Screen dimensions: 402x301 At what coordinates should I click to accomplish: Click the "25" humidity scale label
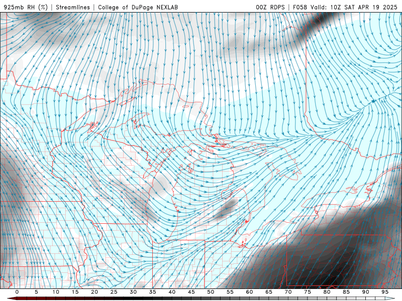click(x=114, y=292)
